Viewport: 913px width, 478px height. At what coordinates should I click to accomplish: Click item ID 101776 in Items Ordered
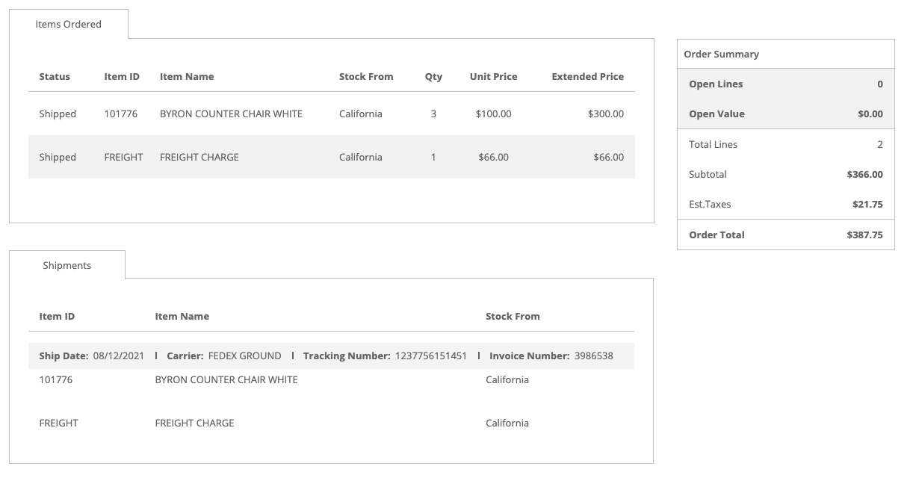point(122,114)
